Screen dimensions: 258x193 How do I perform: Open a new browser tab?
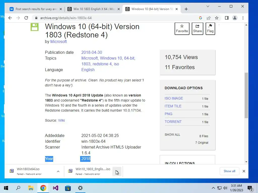pos(186,9)
